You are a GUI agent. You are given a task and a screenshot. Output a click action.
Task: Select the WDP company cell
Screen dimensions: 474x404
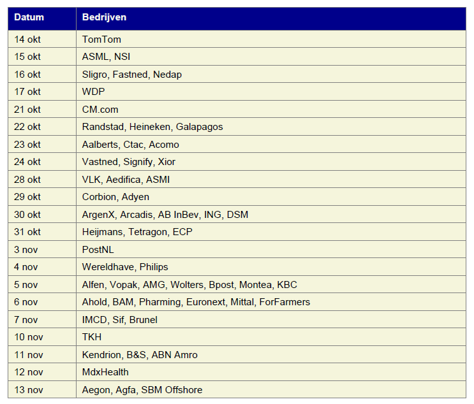[93, 92]
